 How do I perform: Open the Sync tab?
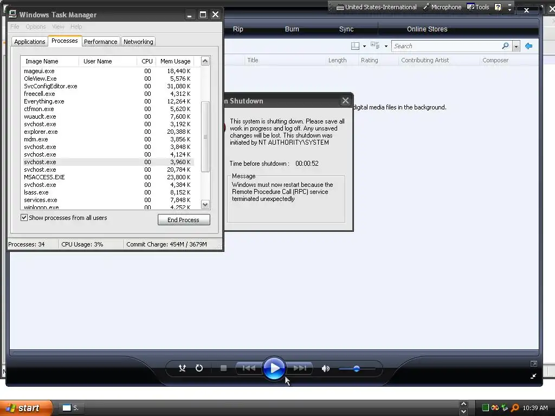(346, 29)
